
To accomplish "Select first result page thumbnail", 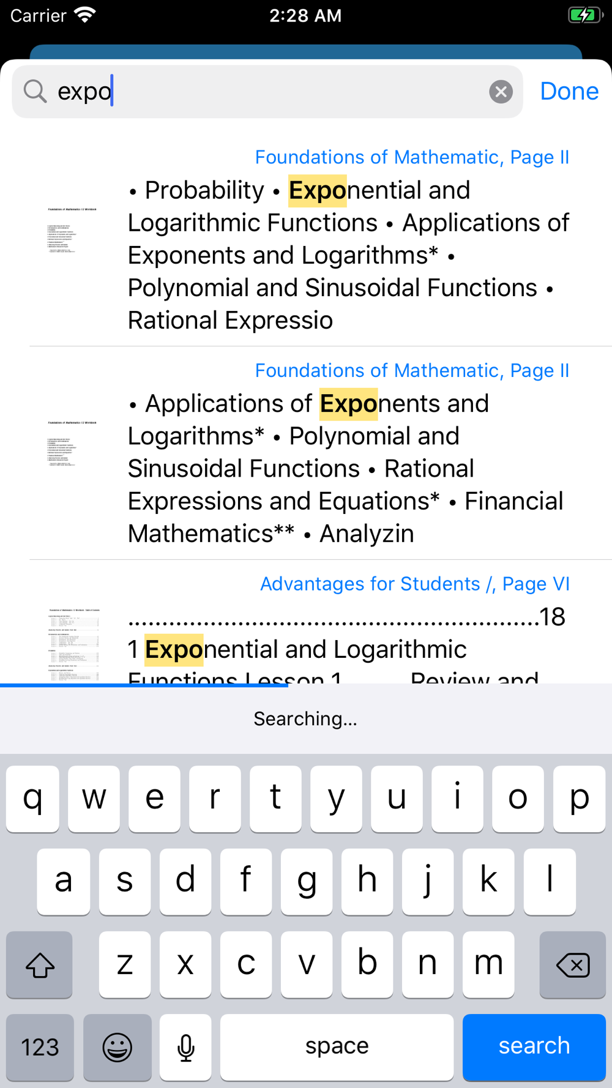I will 72,231.
